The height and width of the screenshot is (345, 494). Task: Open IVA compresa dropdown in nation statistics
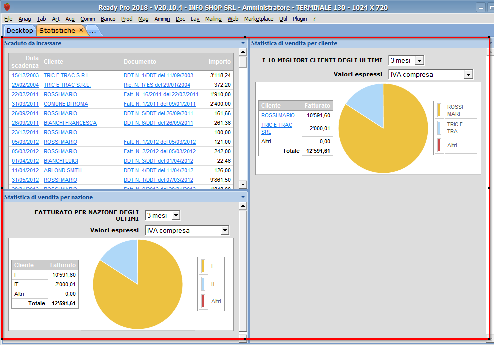point(225,230)
